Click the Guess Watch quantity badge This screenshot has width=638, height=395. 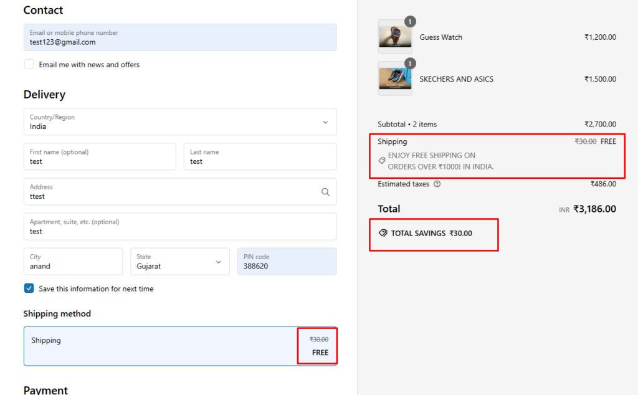pyautogui.click(x=410, y=22)
